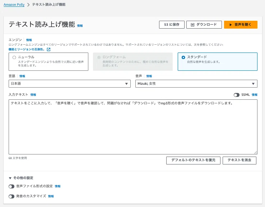Click テキストを消去 button
This screenshot has height=207, width=265.
[x=239, y=161]
